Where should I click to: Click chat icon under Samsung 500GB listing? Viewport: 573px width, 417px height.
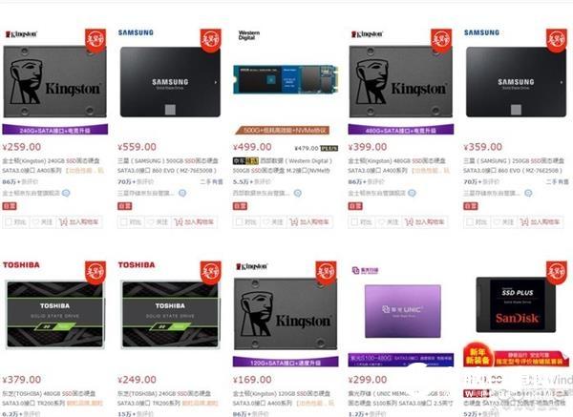pyautogui.click(x=182, y=193)
